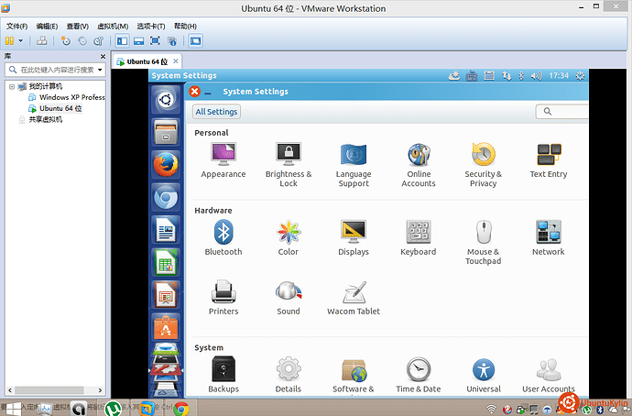Open the 选项卡(T) menu

pyautogui.click(x=151, y=27)
